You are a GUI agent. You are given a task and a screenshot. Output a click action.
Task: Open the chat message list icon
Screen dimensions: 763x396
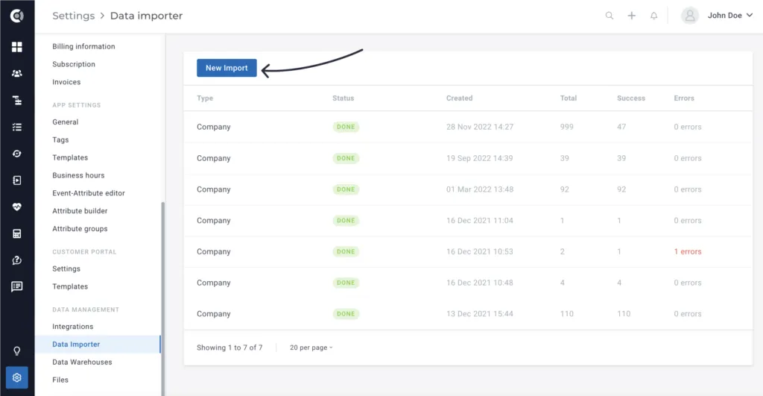click(x=17, y=286)
